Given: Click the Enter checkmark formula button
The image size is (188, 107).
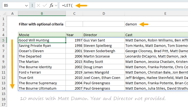Looking at the screenshot, I should pyautogui.click(x=45, y=5).
